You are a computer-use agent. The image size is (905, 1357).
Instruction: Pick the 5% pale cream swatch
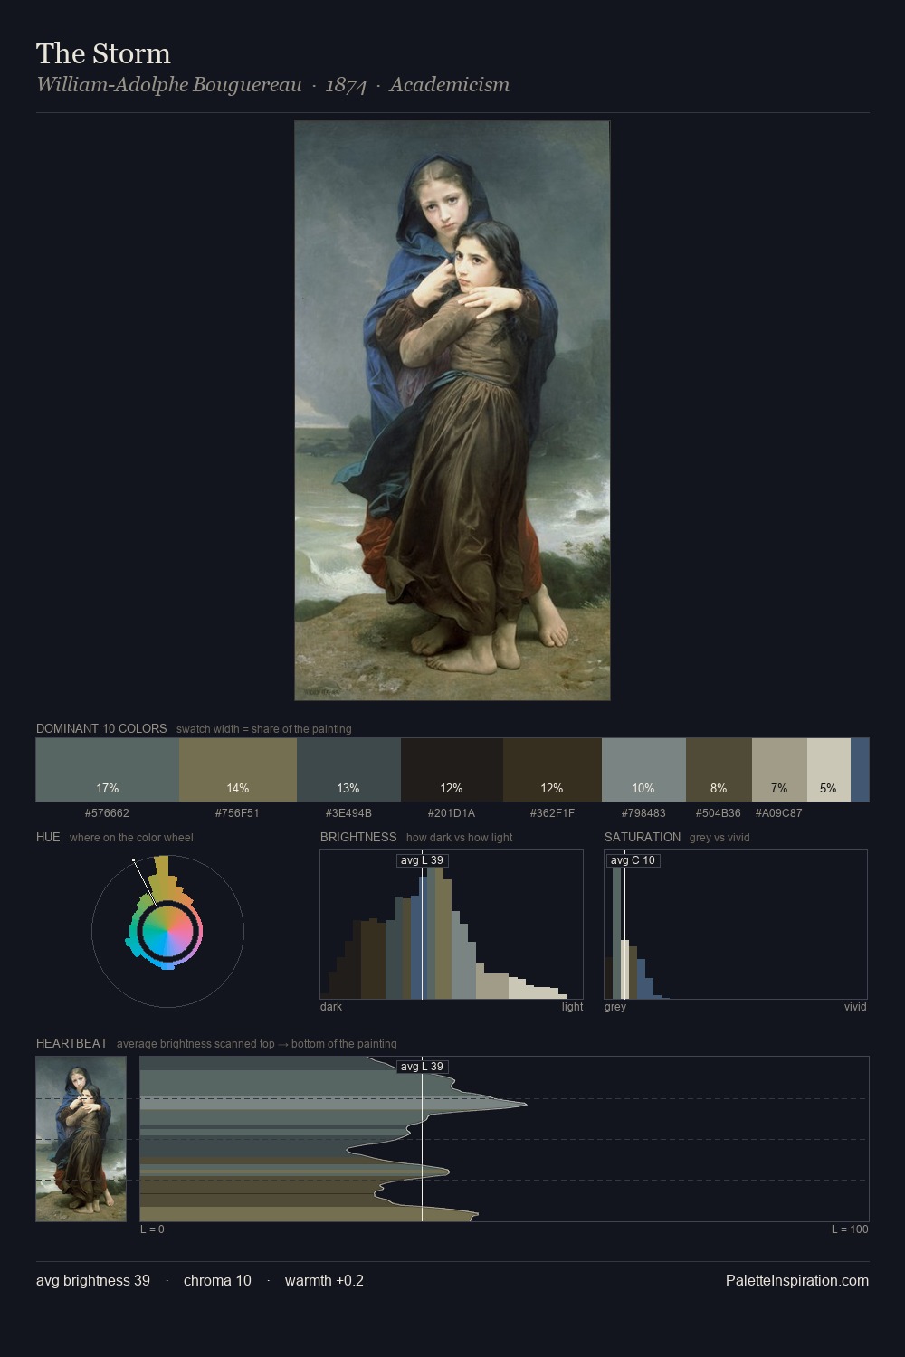829,770
